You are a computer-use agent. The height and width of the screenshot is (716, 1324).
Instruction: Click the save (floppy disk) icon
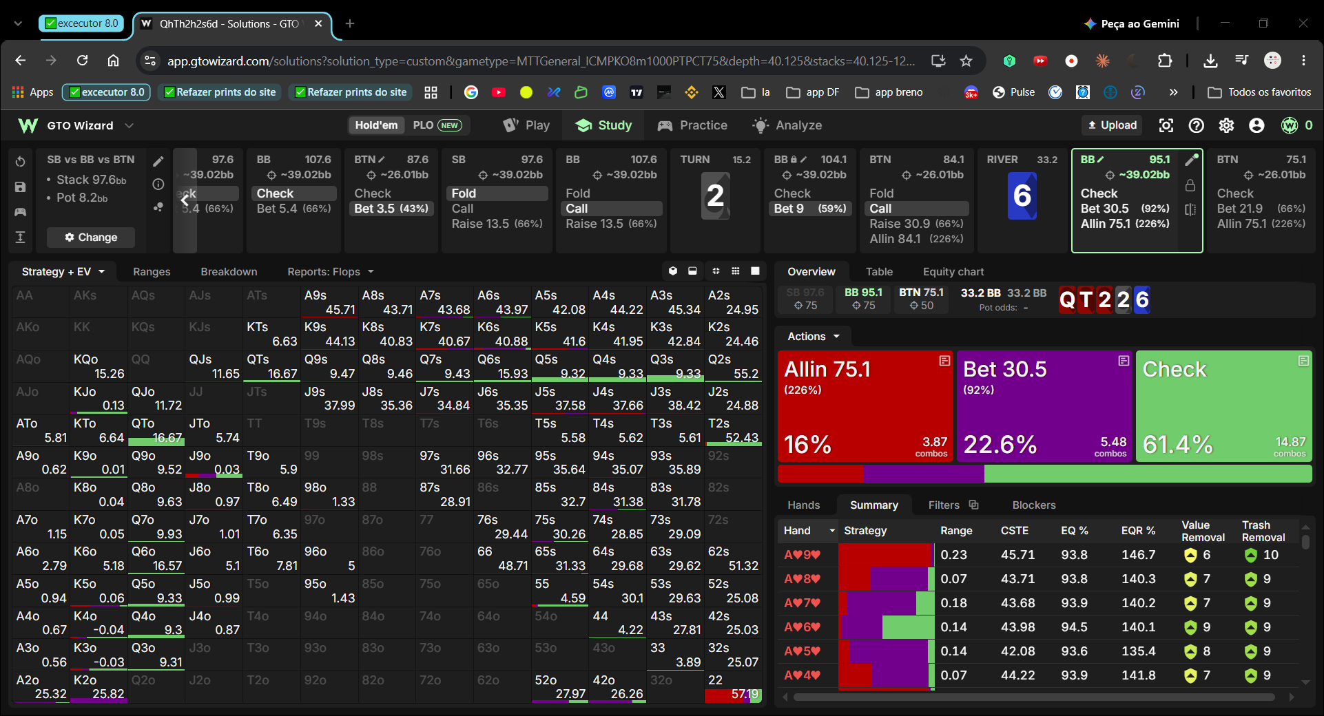pyautogui.click(x=21, y=187)
